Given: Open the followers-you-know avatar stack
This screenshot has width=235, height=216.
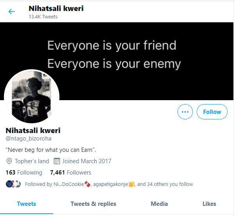Looking at the screenshot, I should pyautogui.click(x=13, y=184).
